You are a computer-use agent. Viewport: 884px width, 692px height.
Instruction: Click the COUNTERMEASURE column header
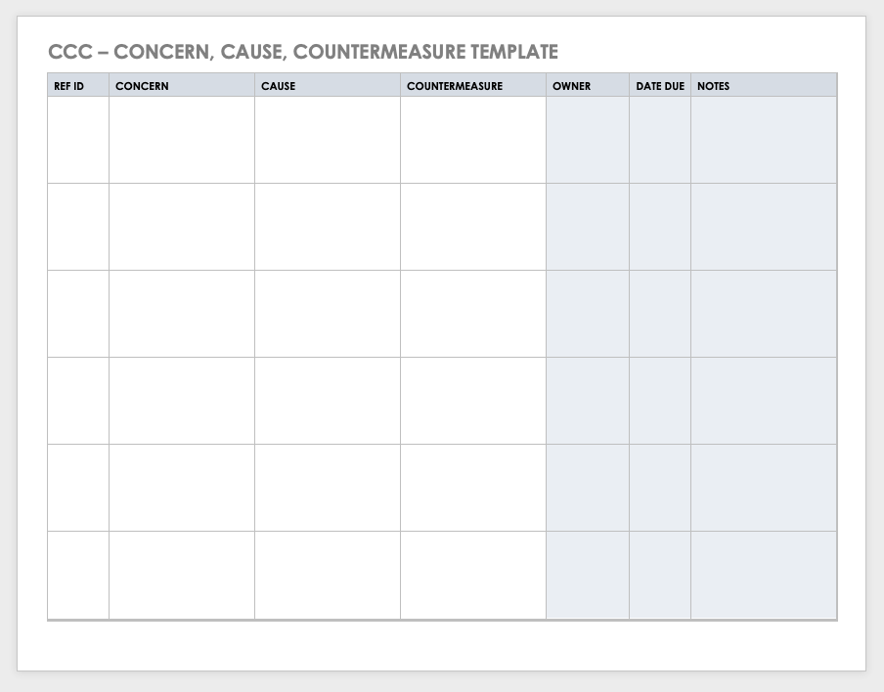[455, 86]
